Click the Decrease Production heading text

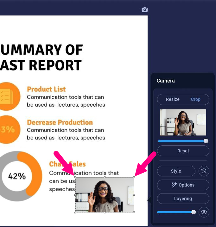click(x=60, y=122)
